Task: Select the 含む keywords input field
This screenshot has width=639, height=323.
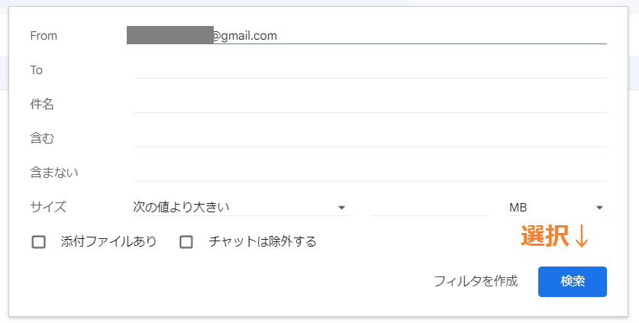Action: (370, 138)
